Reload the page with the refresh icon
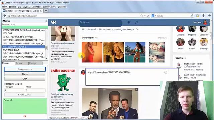The image size is (214, 120). pyautogui.click(x=148, y=16)
